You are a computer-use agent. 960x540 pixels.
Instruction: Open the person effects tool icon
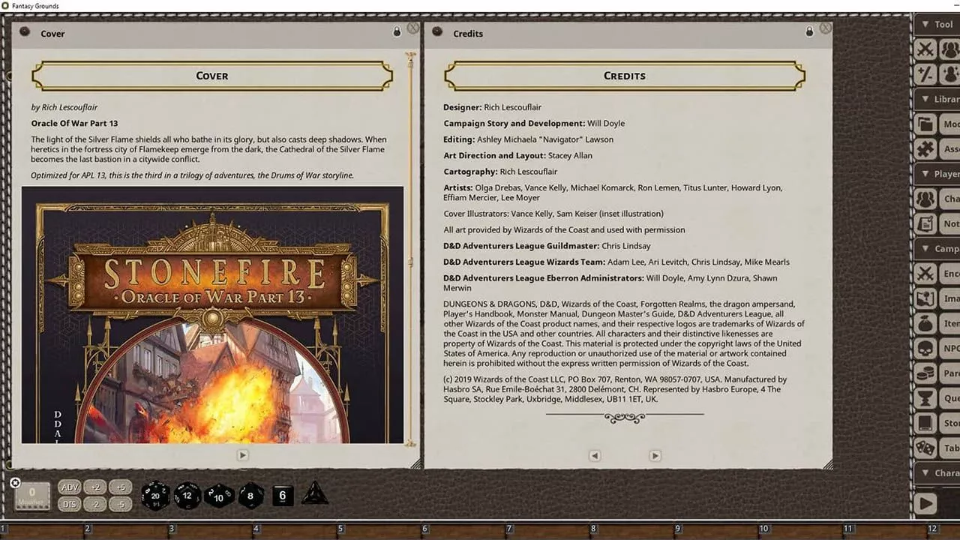pyautogui.click(x=950, y=73)
